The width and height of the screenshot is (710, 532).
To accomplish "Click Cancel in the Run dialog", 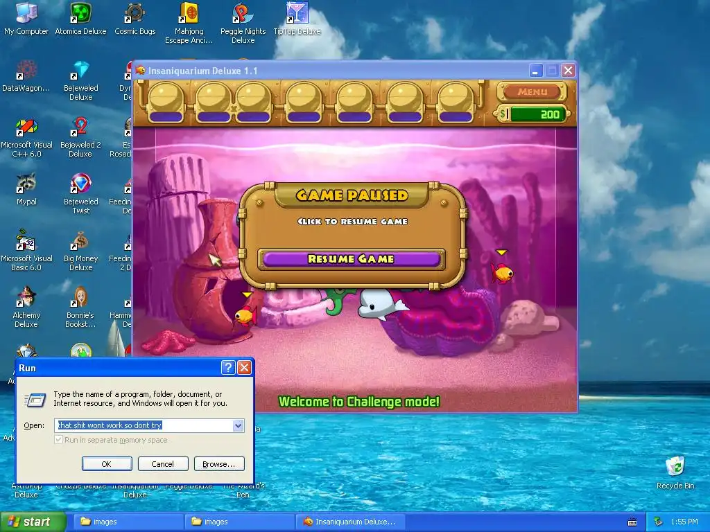I will (162, 463).
